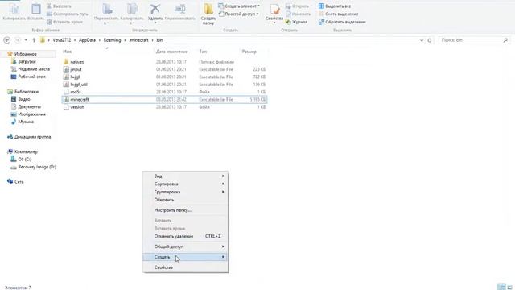Click Roaming in the address breadcrumb

click(x=113, y=40)
